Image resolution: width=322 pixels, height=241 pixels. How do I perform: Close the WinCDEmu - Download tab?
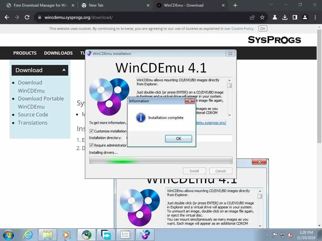click(224, 6)
